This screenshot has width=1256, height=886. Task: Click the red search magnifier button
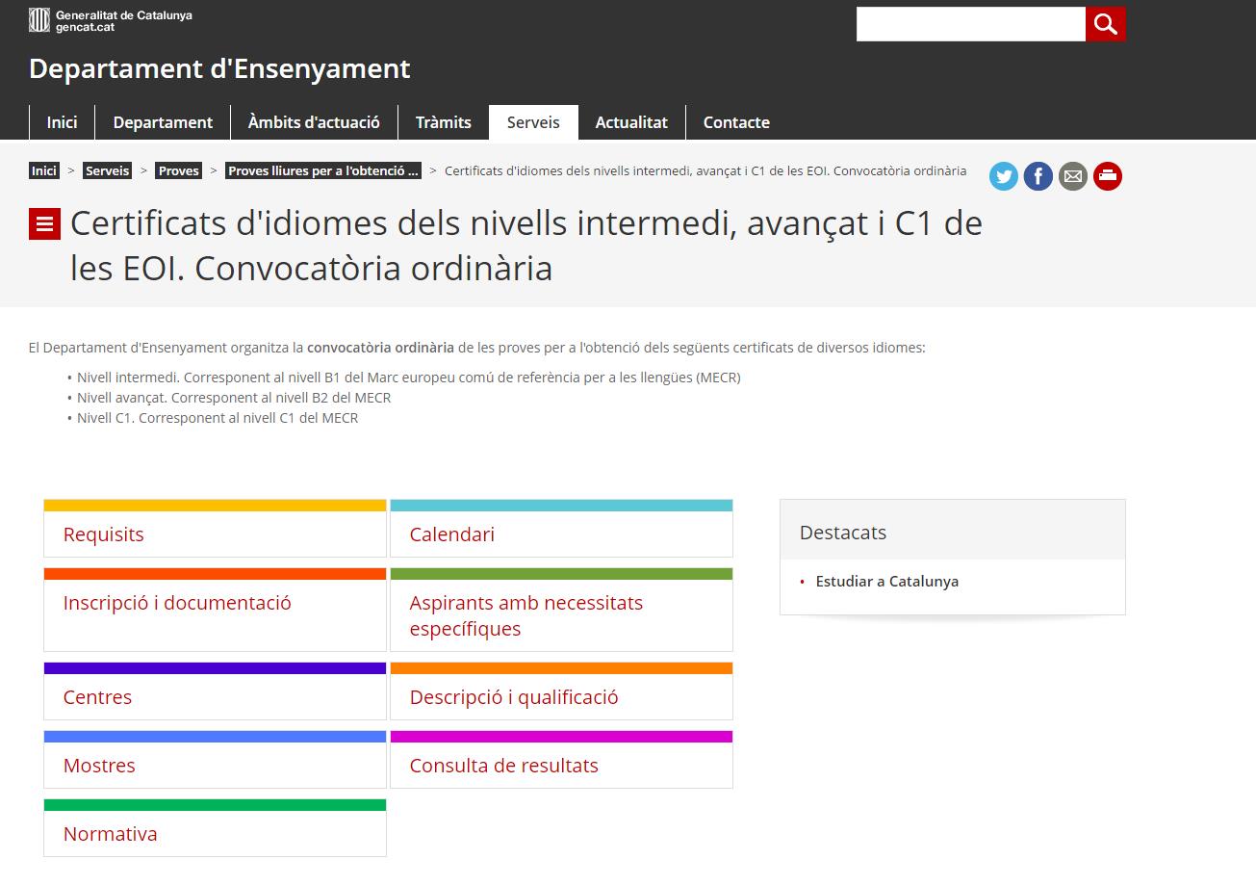click(x=1105, y=24)
